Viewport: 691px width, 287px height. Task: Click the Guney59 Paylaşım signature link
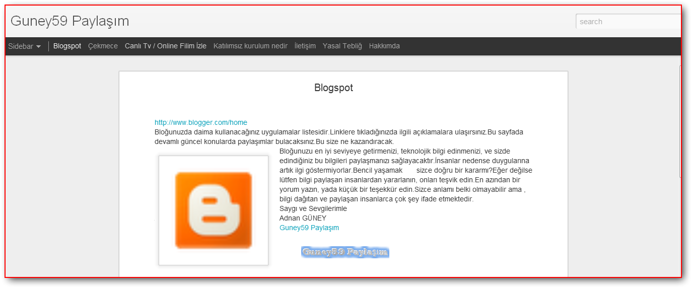point(309,228)
